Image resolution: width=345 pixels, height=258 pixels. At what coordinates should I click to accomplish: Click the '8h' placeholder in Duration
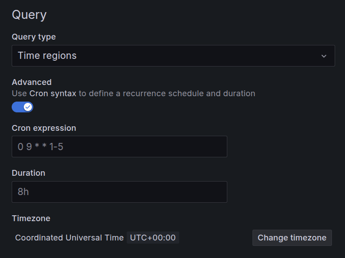tap(23, 192)
